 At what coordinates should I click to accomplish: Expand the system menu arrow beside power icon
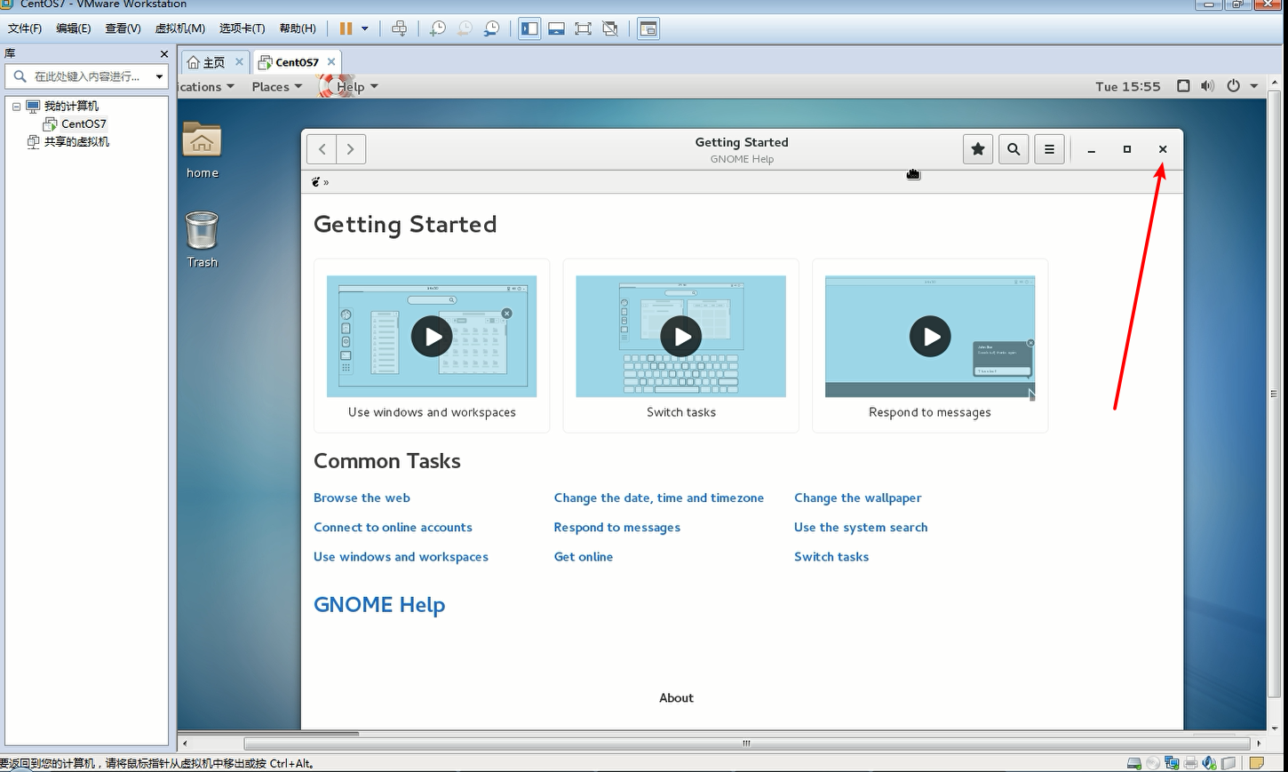[x=1254, y=86]
